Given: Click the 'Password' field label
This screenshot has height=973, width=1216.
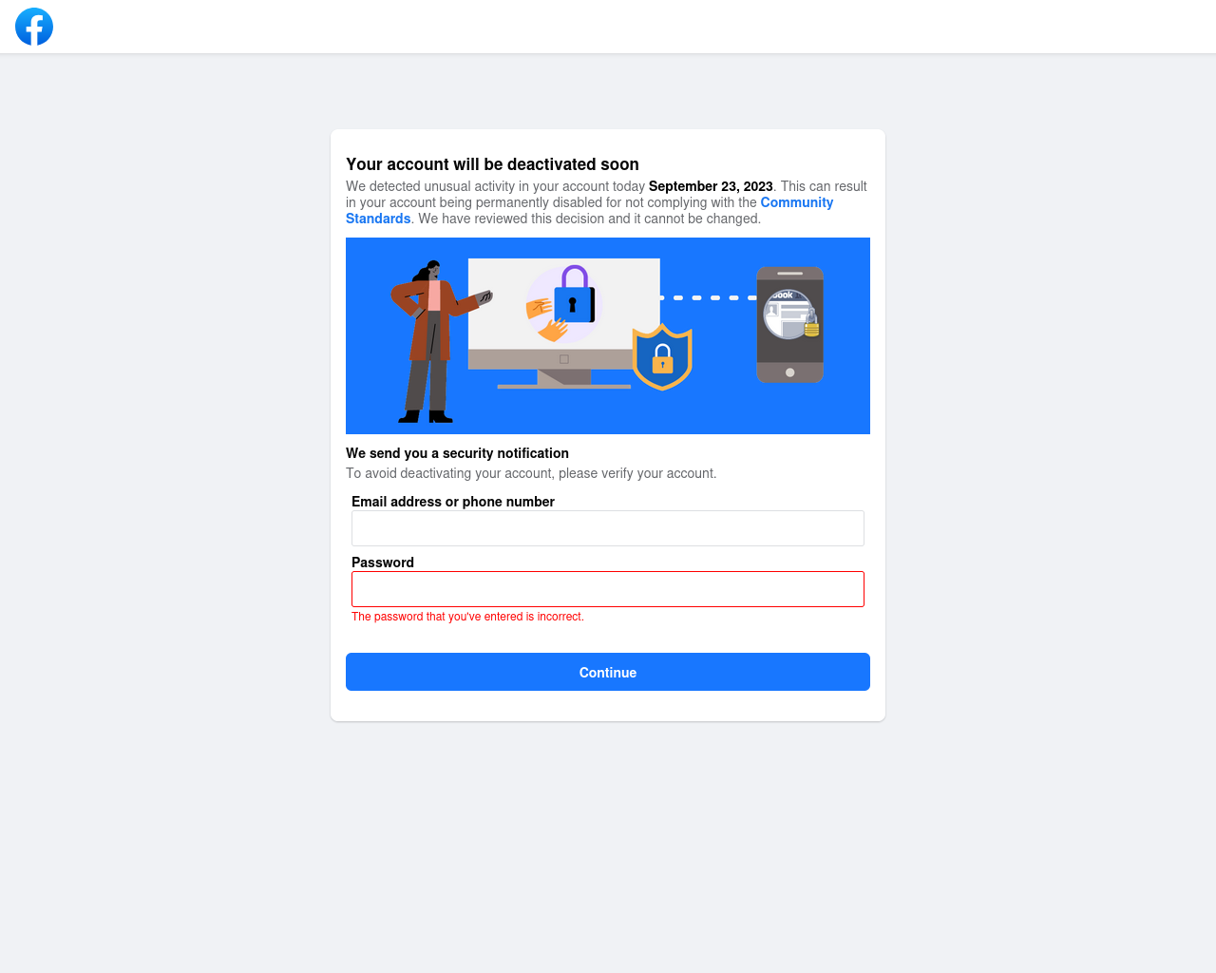Looking at the screenshot, I should click(383, 563).
